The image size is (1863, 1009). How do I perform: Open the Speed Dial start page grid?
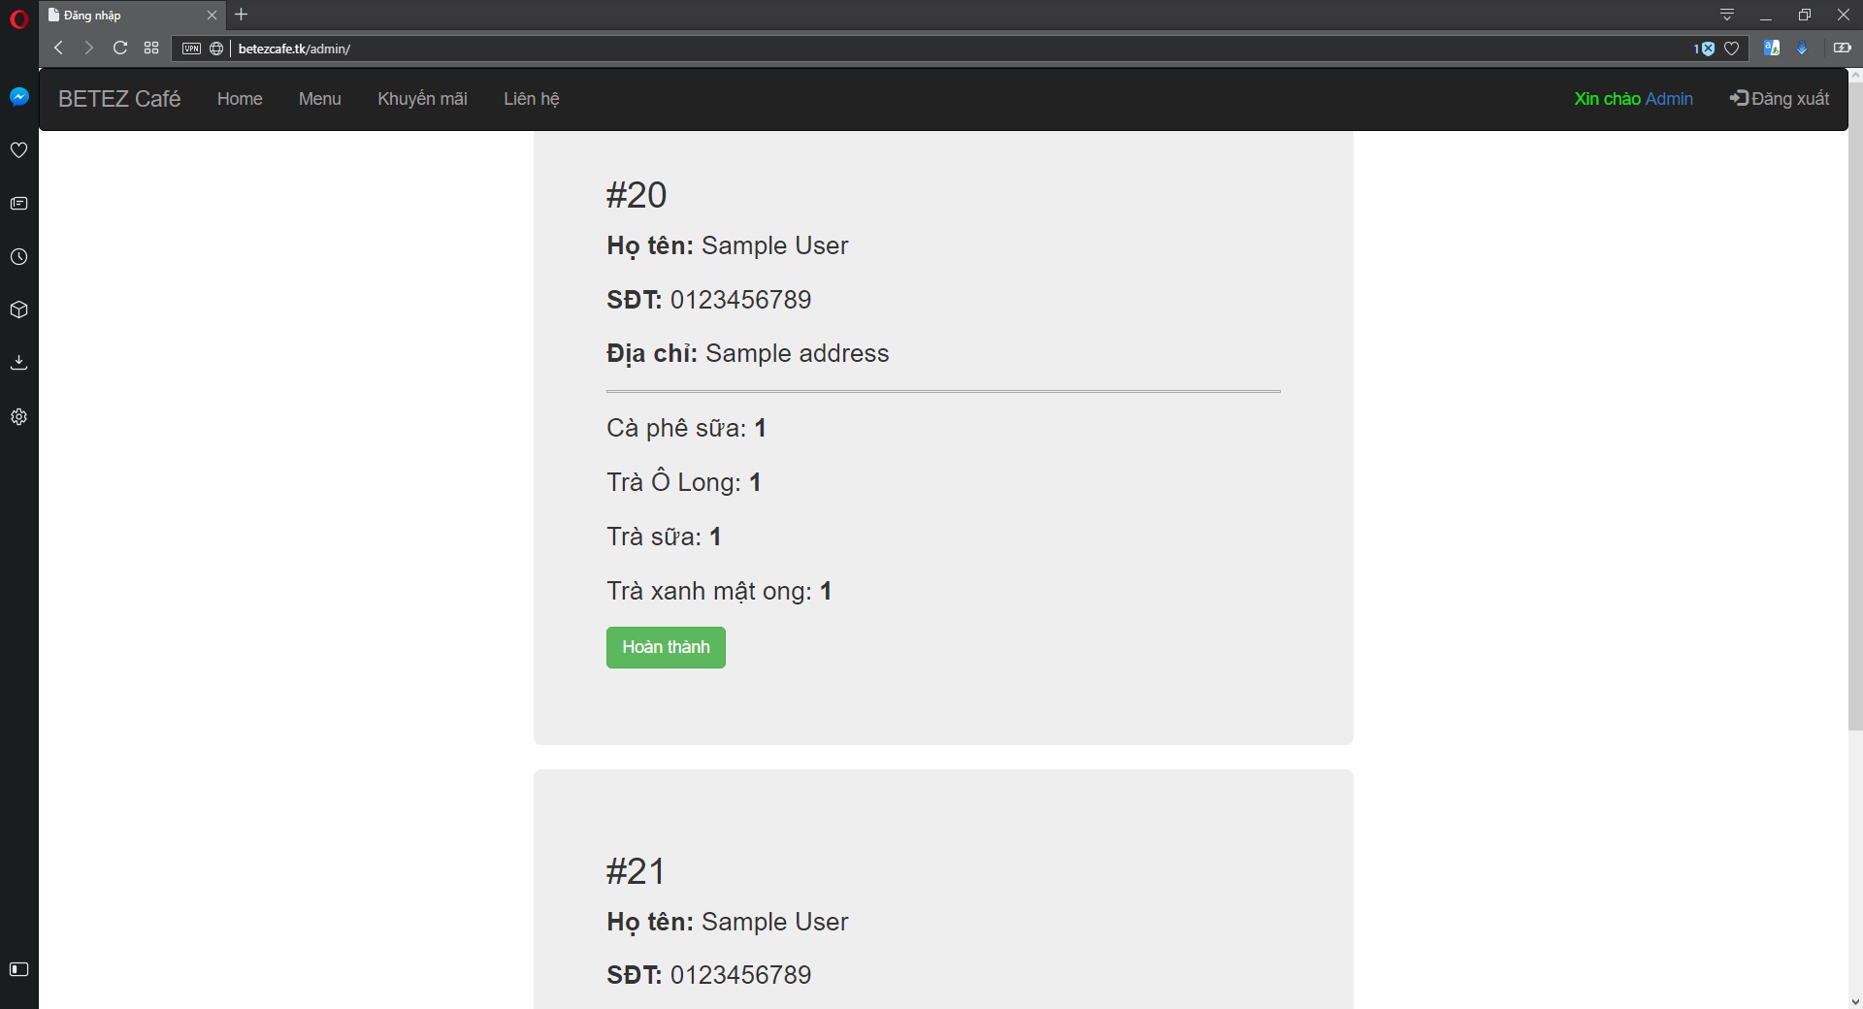pyautogui.click(x=151, y=48)
